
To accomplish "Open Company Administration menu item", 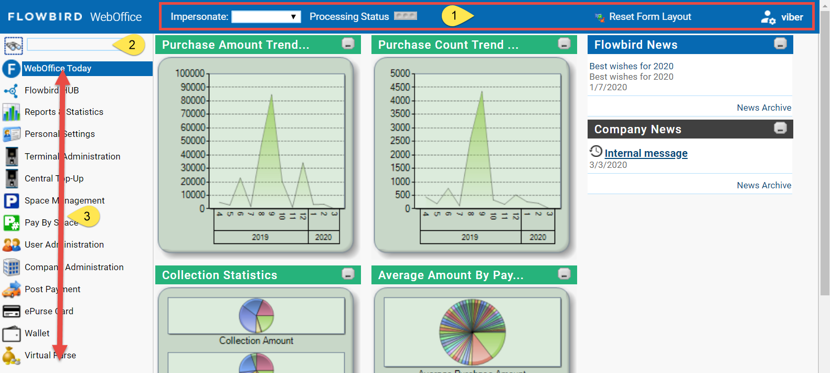I will point(74,267).
